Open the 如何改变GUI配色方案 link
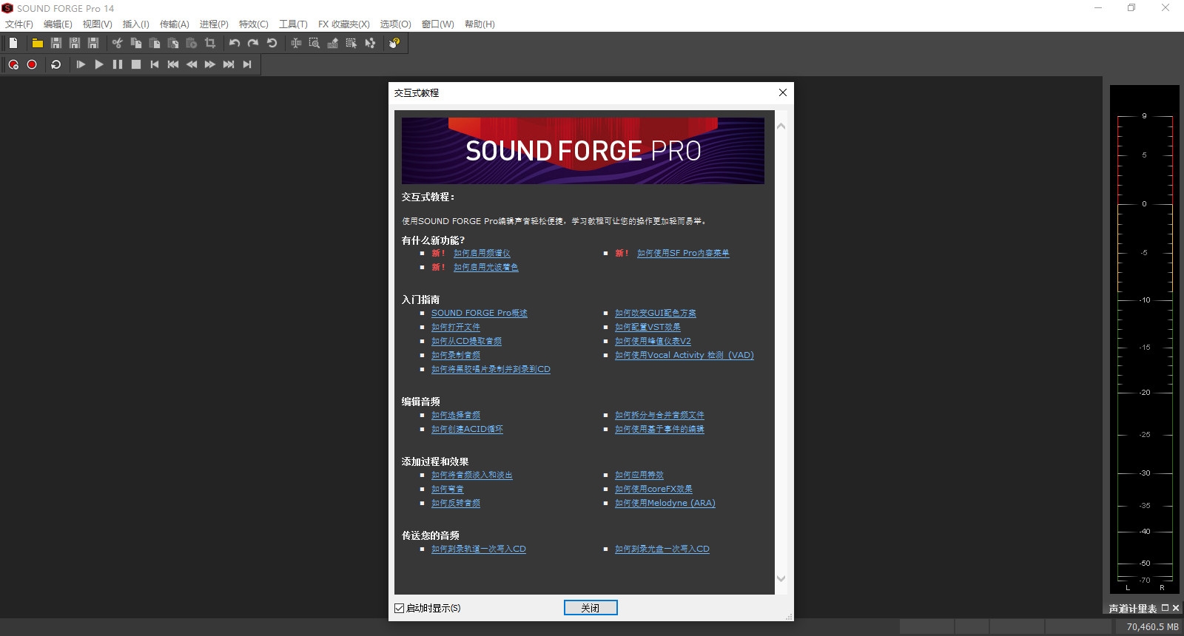The width and height of the screenshot is (1184, 636). point(656,313)
